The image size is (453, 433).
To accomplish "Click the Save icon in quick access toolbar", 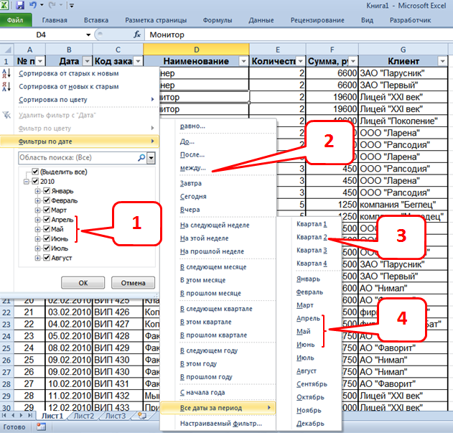I will point(19,6).
